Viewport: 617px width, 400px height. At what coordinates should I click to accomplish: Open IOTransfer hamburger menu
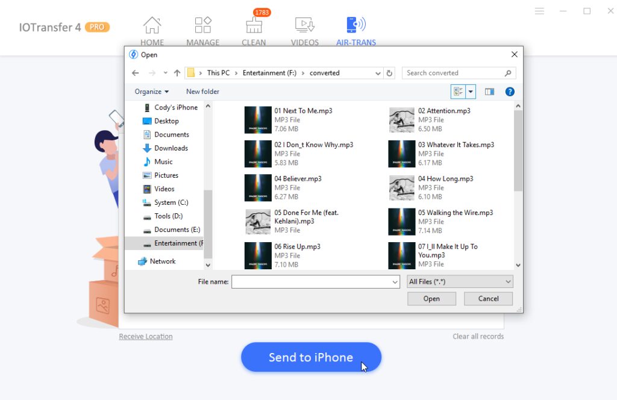pyautogui.click(x=539, y=11)
